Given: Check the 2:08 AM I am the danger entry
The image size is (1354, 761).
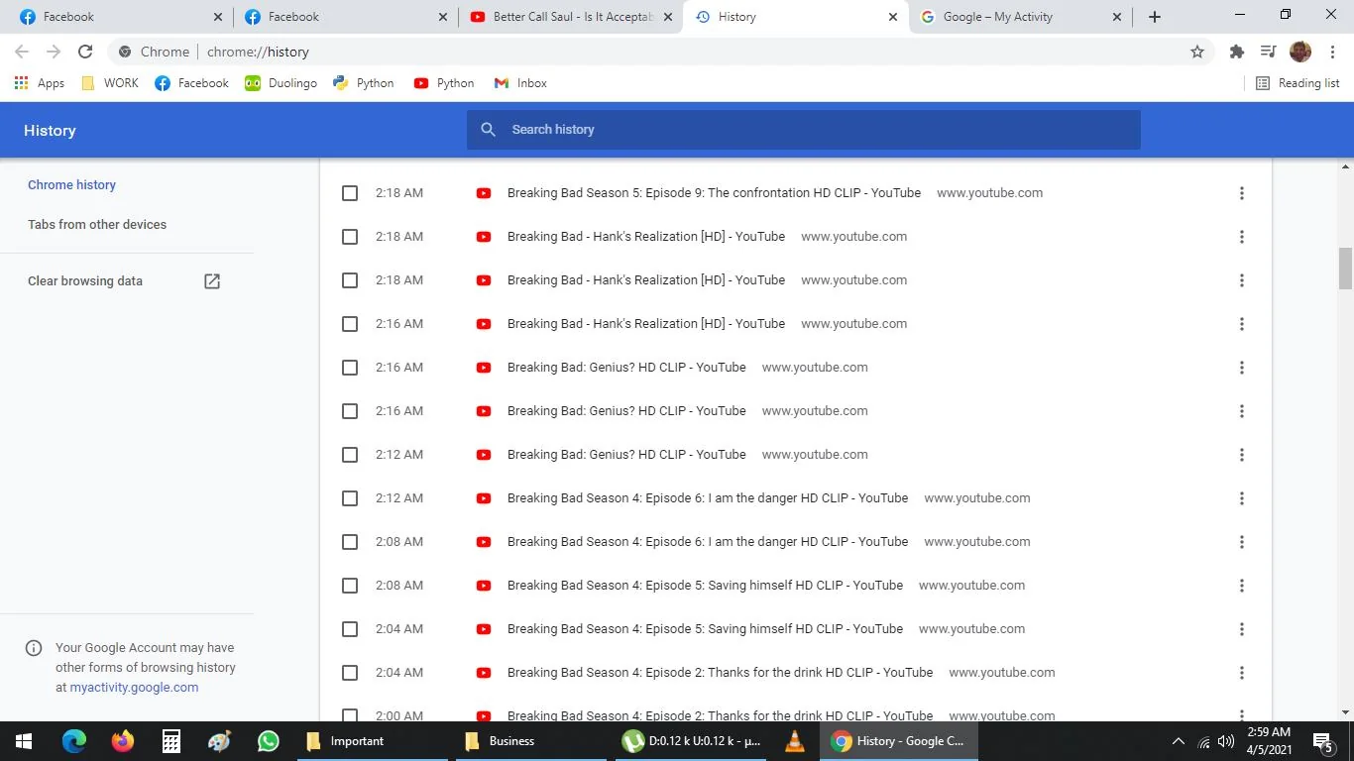Looking at the screenshot, I should pyautogui.click(x=350, y=542).
